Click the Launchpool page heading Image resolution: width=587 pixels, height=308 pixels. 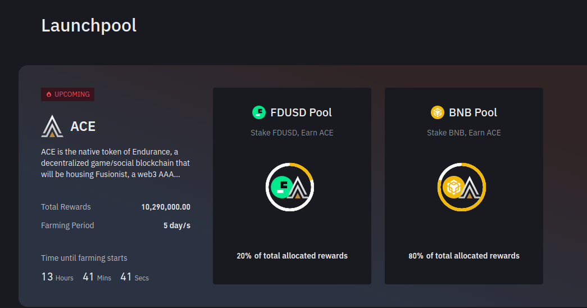89,26
